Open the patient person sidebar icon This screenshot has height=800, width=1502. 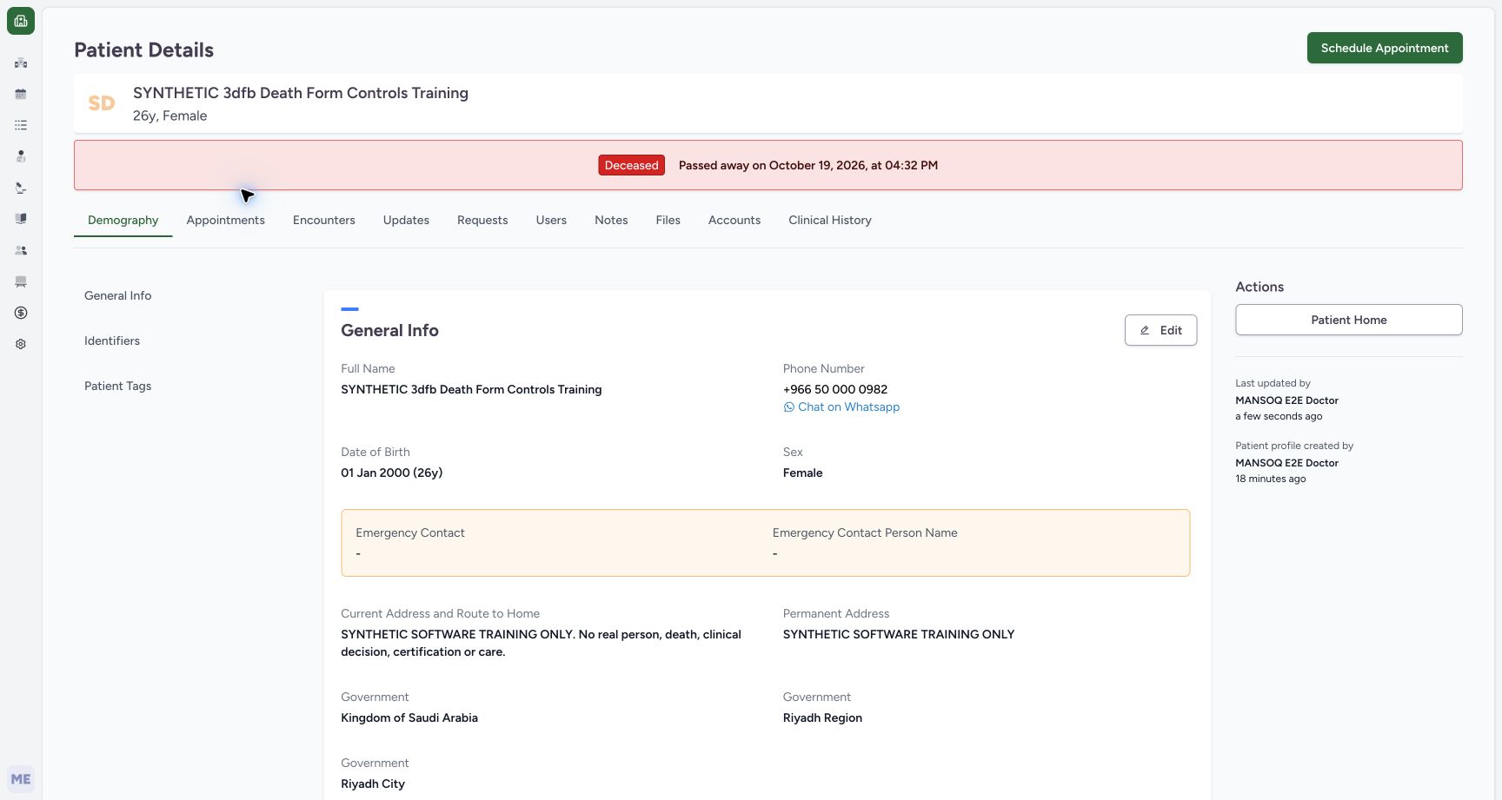pos(21,156)
